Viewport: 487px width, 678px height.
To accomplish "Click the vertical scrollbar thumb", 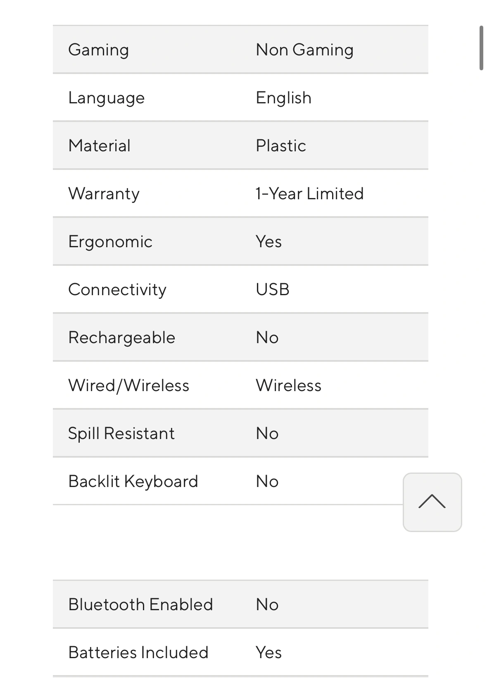I will coord(481,48).
